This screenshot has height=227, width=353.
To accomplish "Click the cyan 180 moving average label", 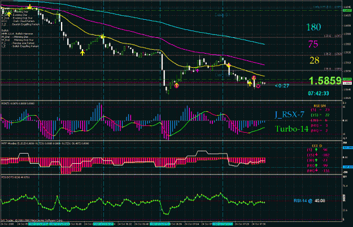I will (x=313, y=27).
